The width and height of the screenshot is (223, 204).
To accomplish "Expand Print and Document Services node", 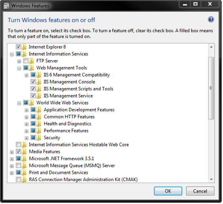I will (x=12, y=173).
